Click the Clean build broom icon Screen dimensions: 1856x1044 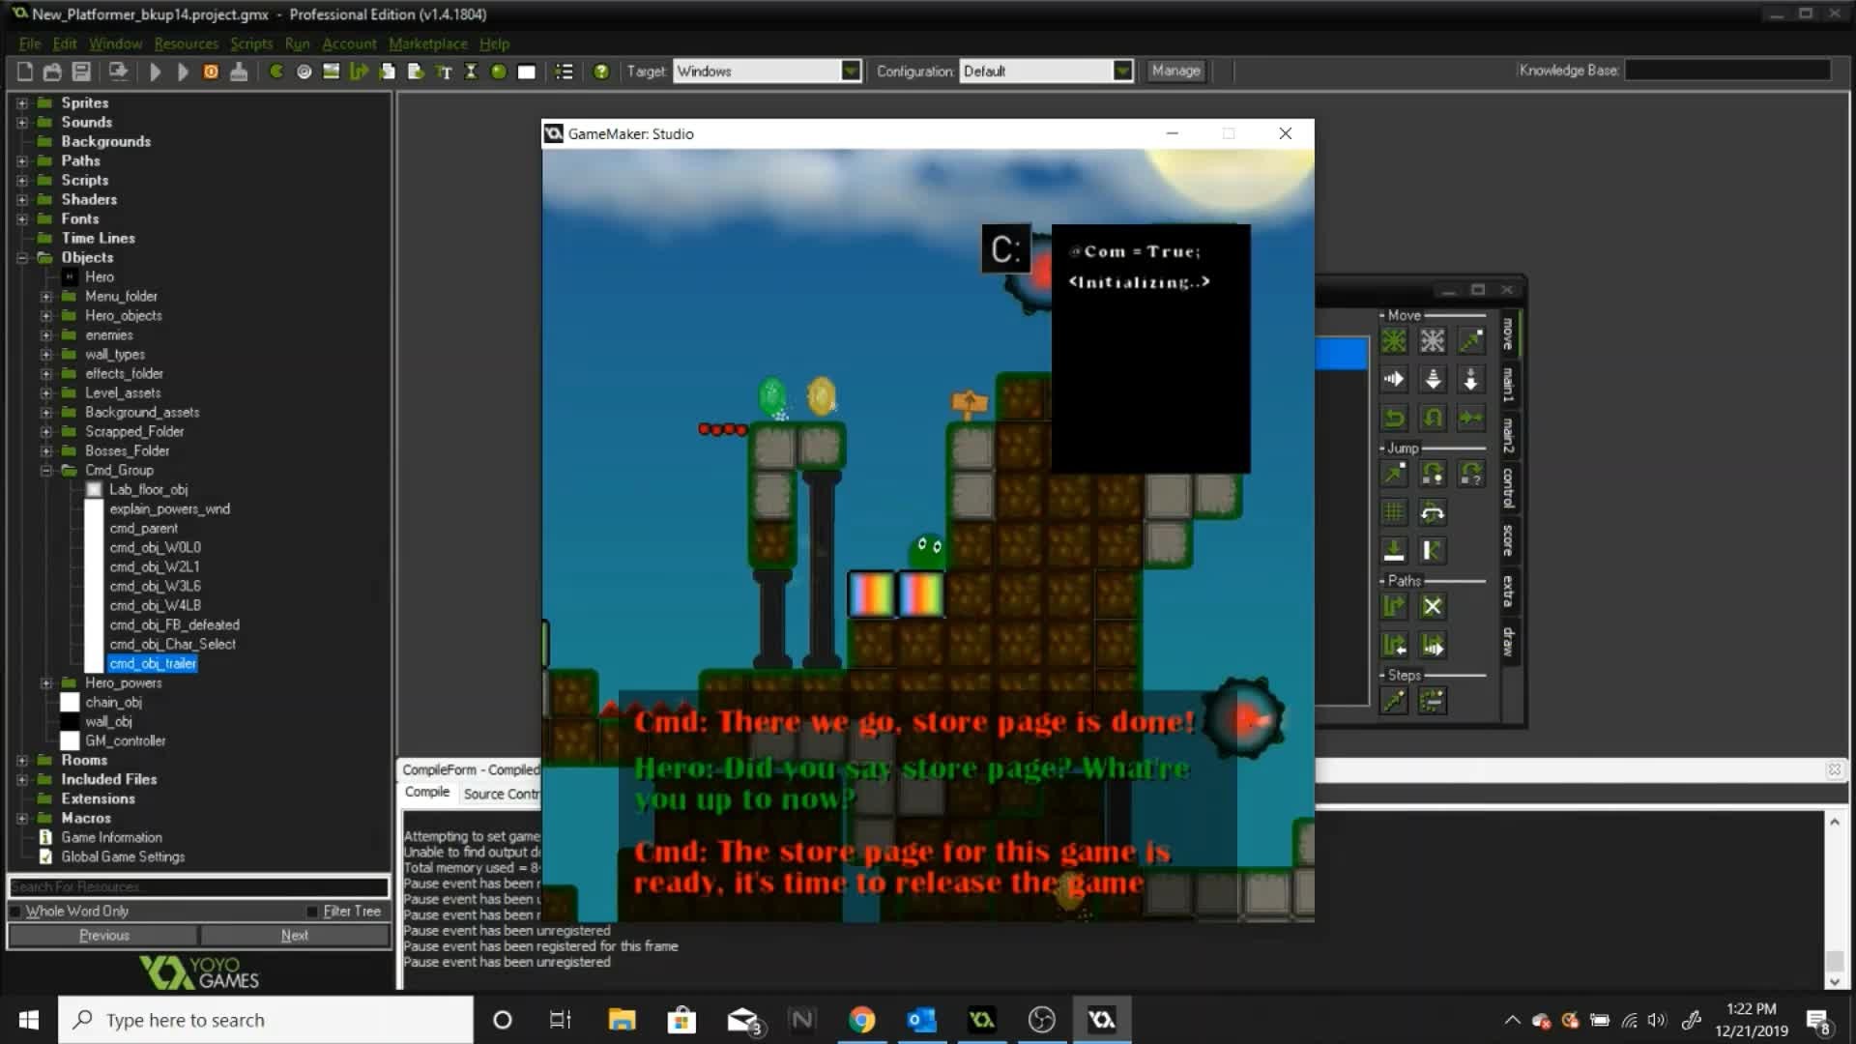[239, 72]
